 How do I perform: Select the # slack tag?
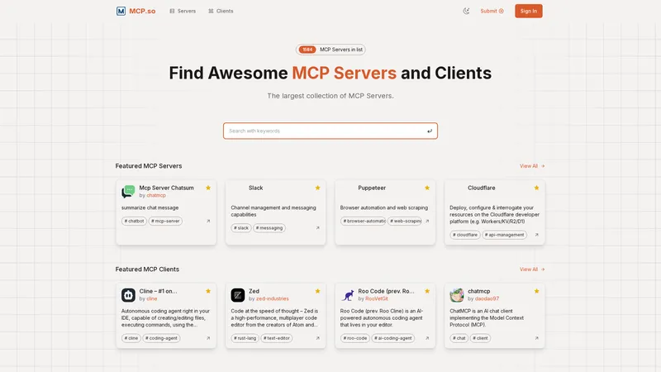[x=241, y=228]
